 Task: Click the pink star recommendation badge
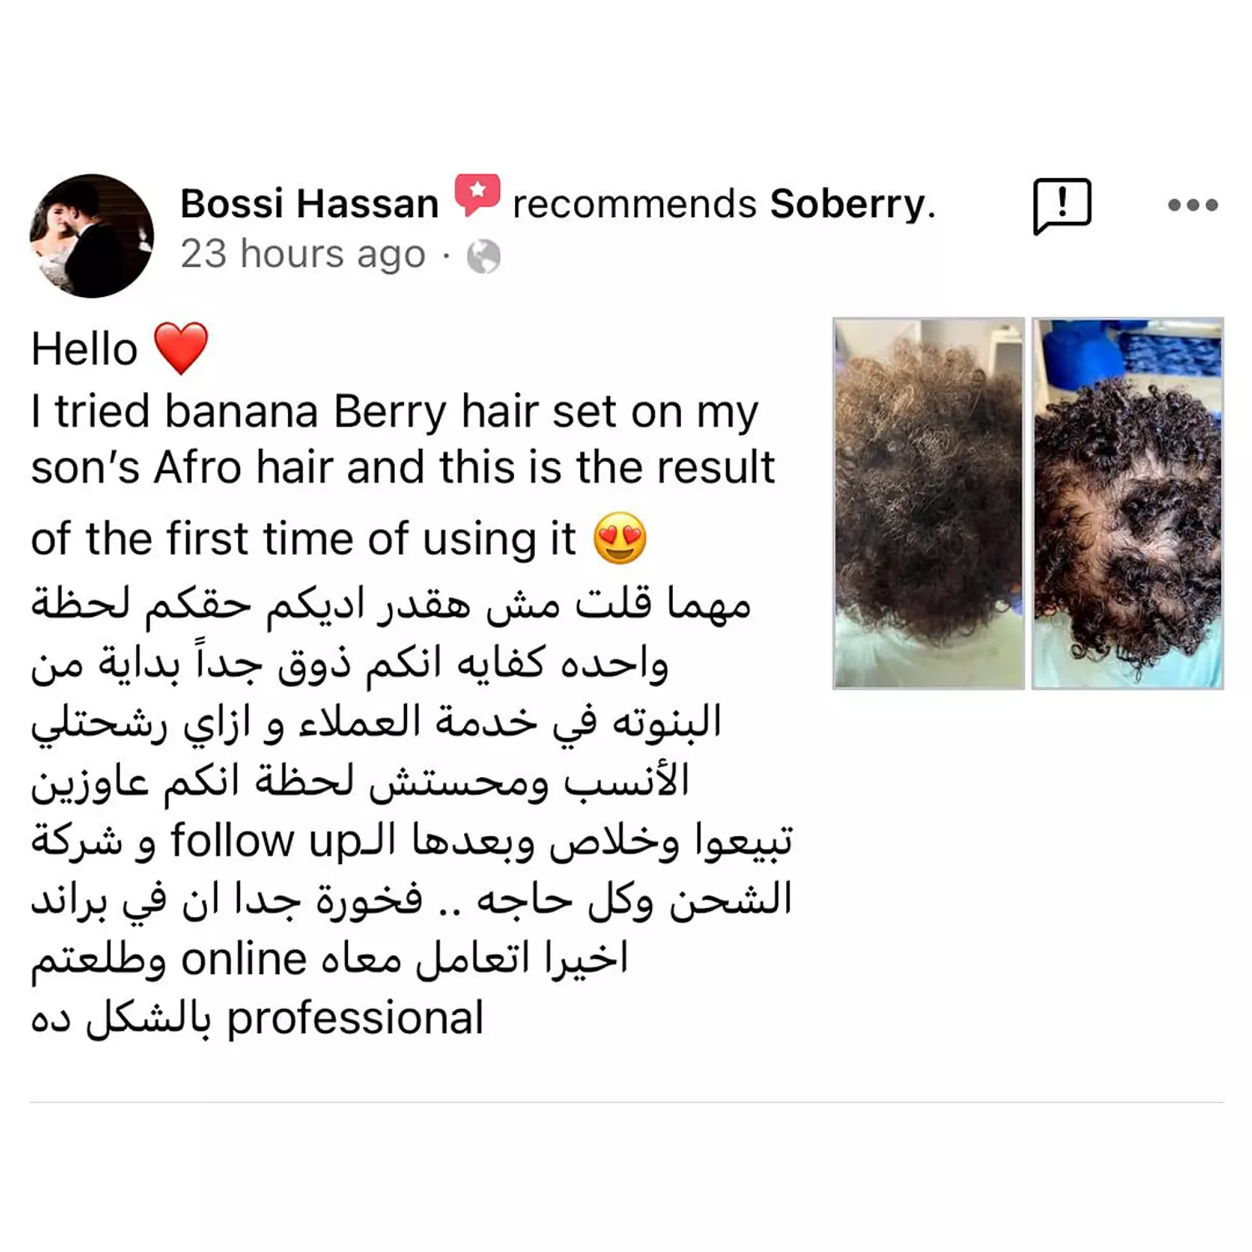point(477,194)
